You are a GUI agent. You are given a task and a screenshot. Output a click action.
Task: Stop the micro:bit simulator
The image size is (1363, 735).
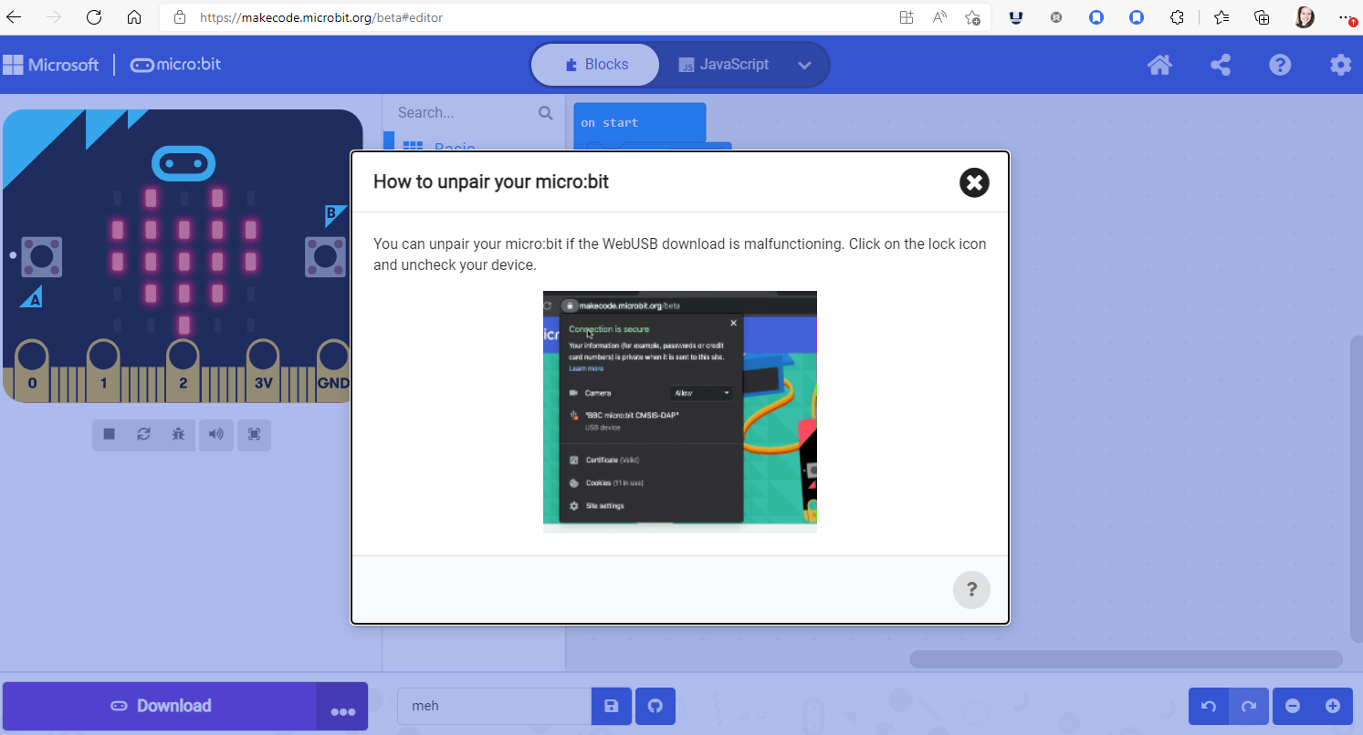[x=109, y=435]
